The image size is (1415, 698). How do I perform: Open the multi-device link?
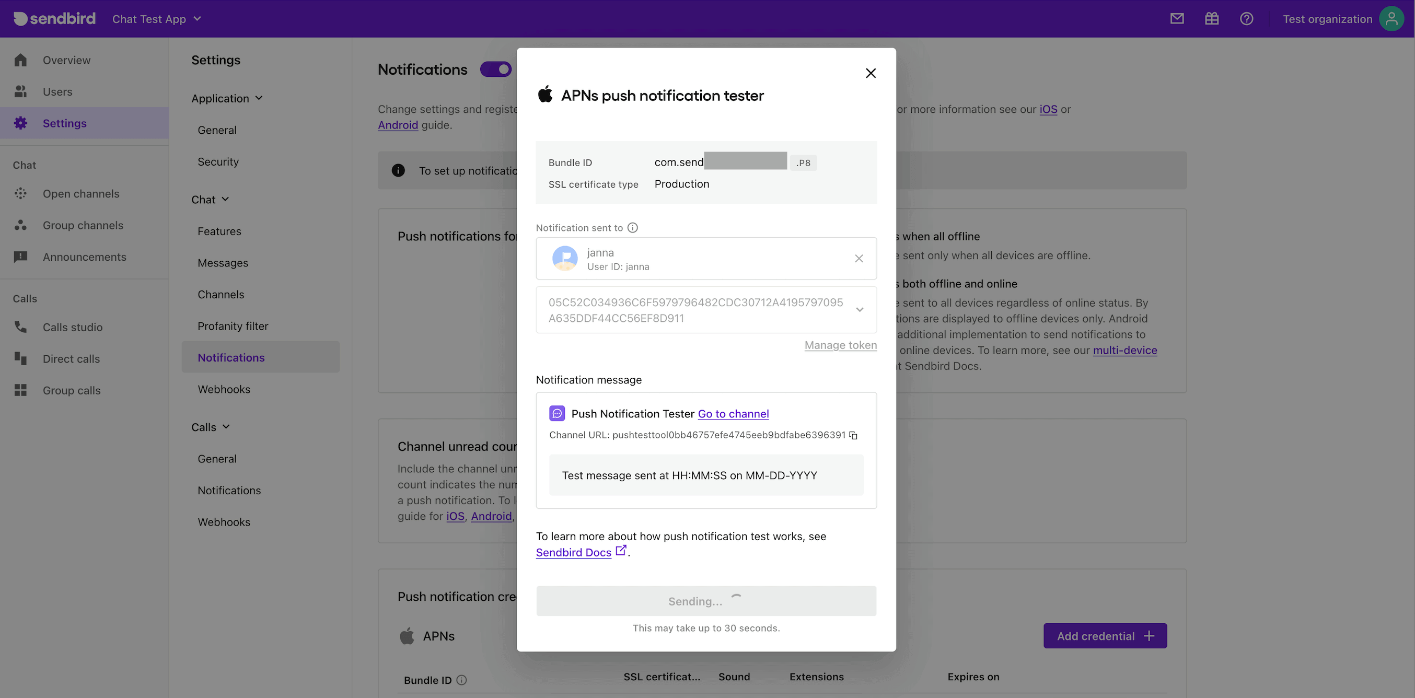(1125, 350)
